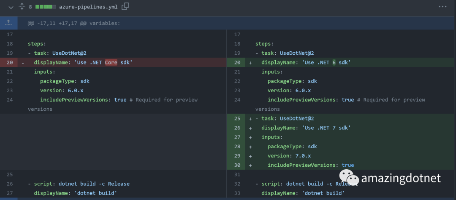The width and height of the screenshot is (456, 200).
Task: Click the WeChat logo icon
Action: (348, 177)
